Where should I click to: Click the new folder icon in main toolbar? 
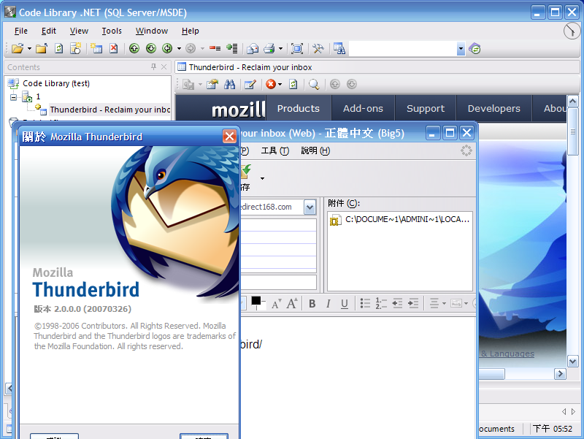[42, 48]
